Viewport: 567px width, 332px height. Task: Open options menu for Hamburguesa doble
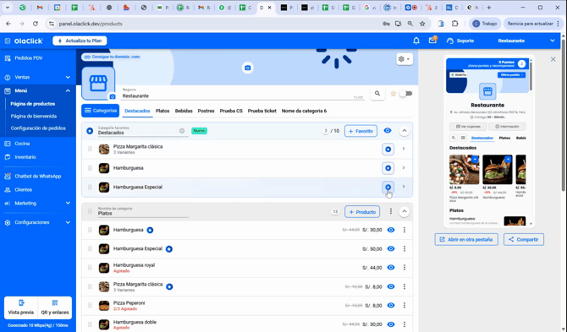(405, 324)
